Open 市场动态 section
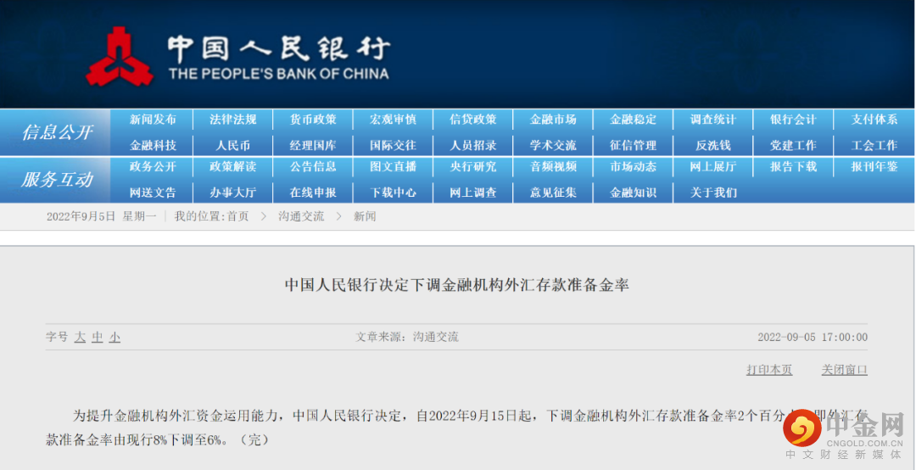This screenshot has width=916, height=470. [633, 166]
